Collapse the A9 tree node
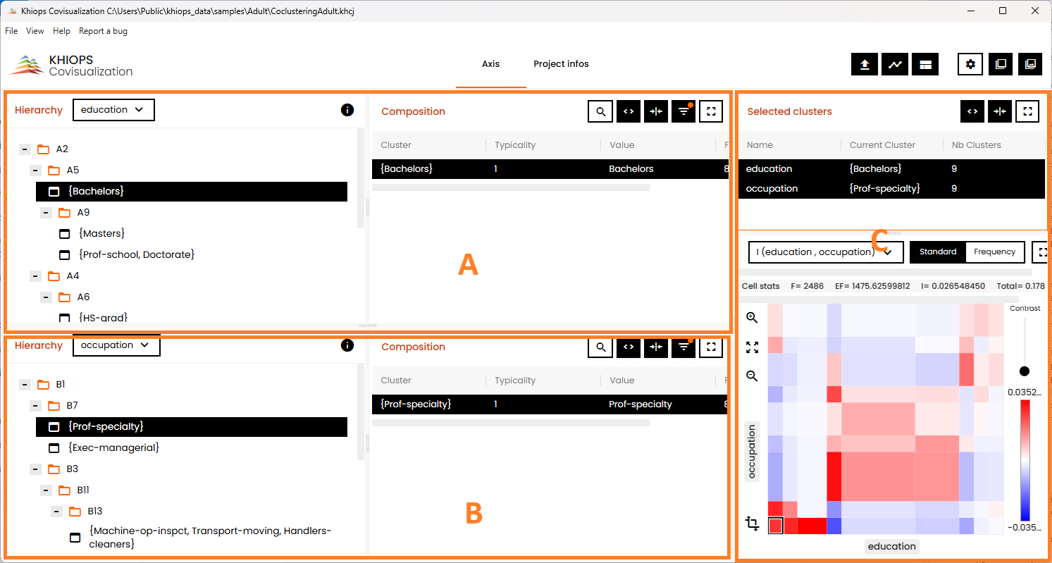The height and width of the screenshot is (563, 1052). [47, 213]
